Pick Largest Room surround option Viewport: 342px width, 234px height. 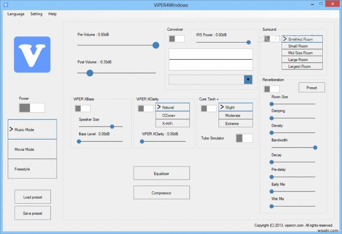click(x=302, y=66)
